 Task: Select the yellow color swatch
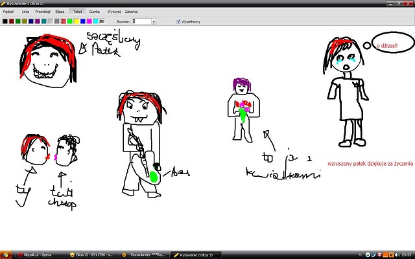pyautogui.click(x=77, y=21)
